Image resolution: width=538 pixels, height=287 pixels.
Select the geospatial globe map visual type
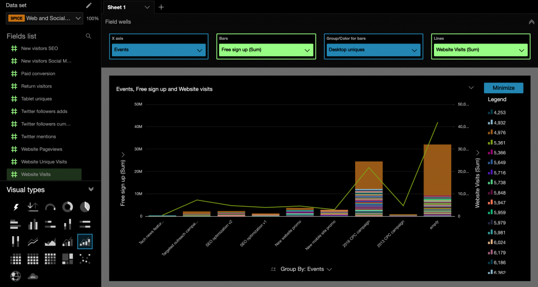click(x=16, y=276)
